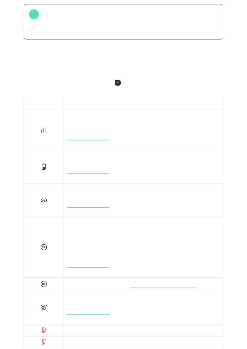Select the chain link connection icon
The height and width of the screenshot is (349, 247).
tap(44, 200)
